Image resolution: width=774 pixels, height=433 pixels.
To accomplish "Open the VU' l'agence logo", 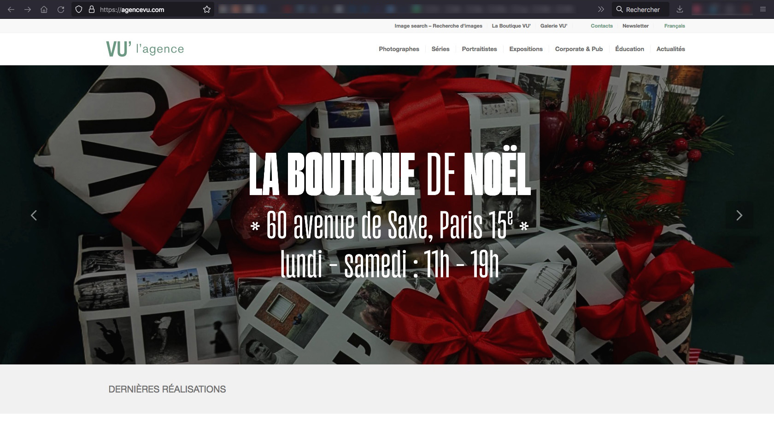I will 144,49.
